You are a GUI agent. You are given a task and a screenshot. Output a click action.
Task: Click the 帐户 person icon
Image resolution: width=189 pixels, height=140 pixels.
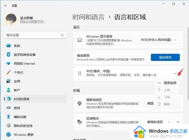[9, 90]
